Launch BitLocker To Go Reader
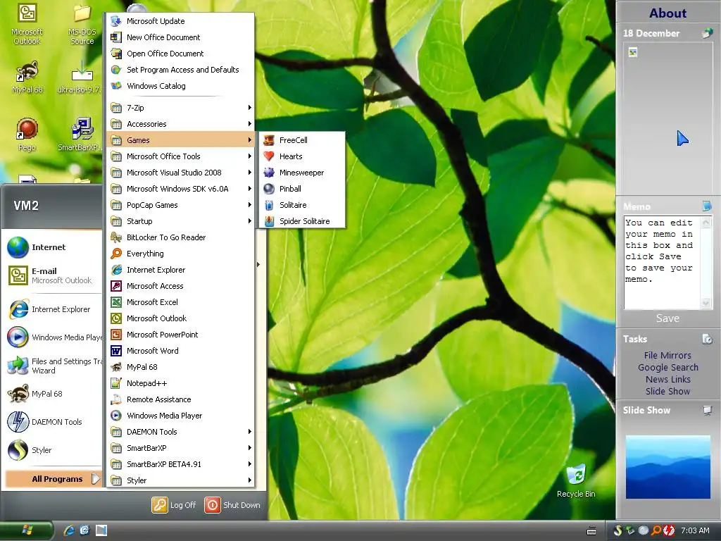The height and width of the screenshot is (541, 721). 181,237
